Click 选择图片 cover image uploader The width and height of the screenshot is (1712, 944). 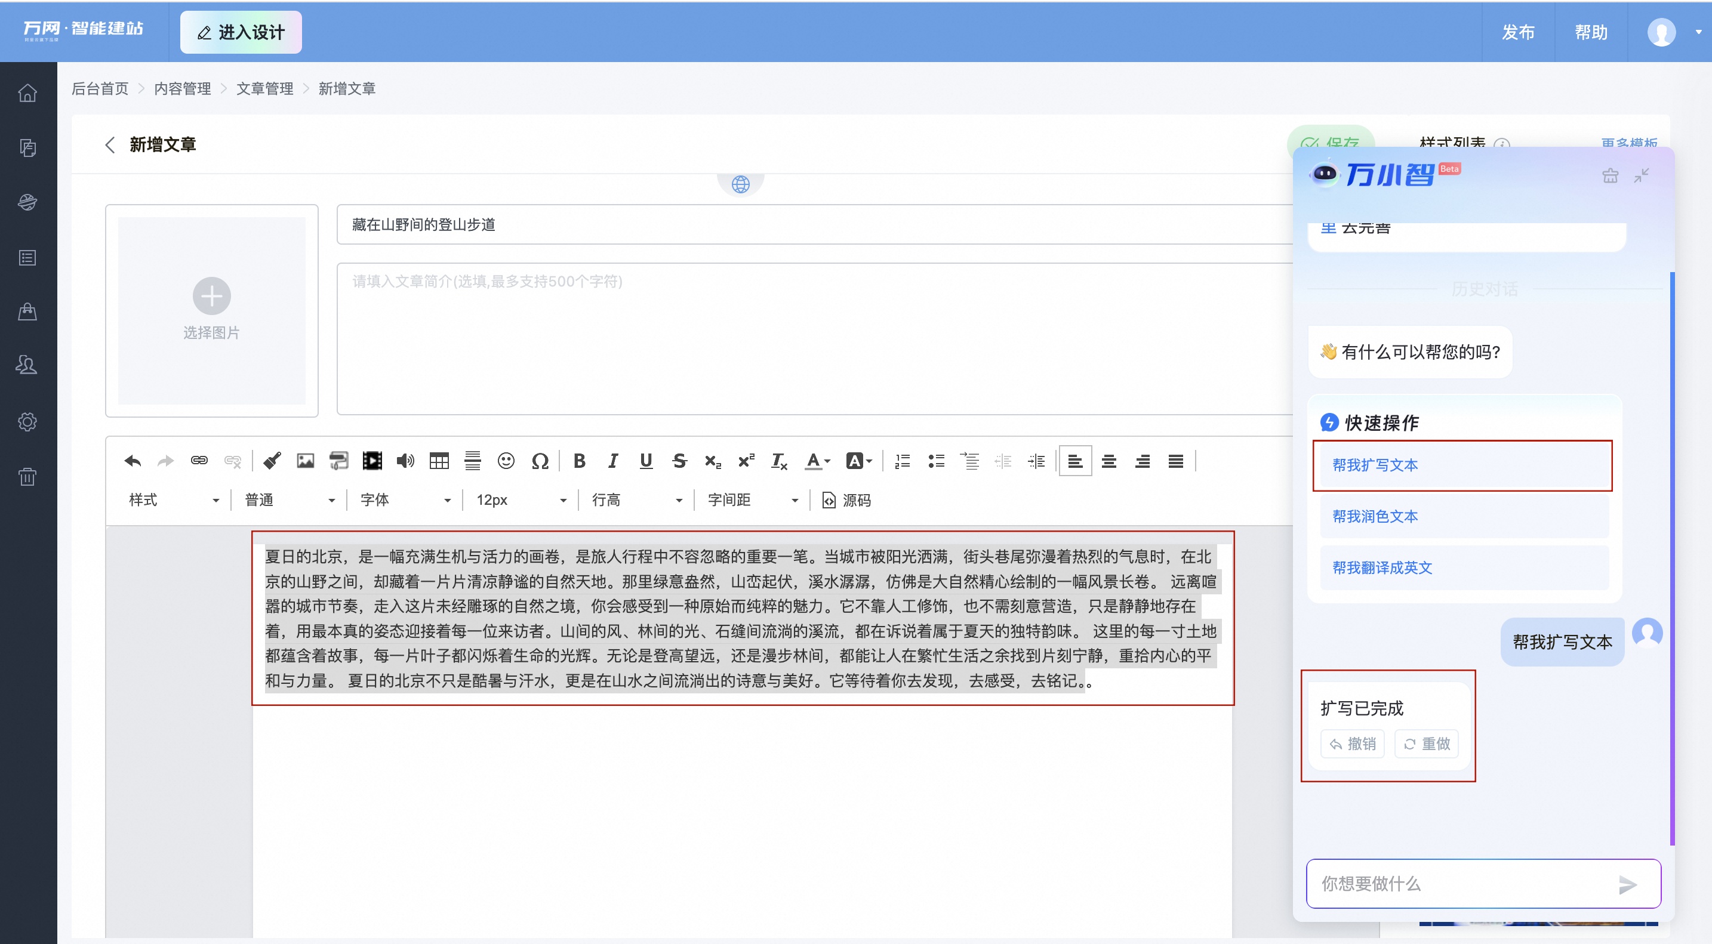(211, 310)
